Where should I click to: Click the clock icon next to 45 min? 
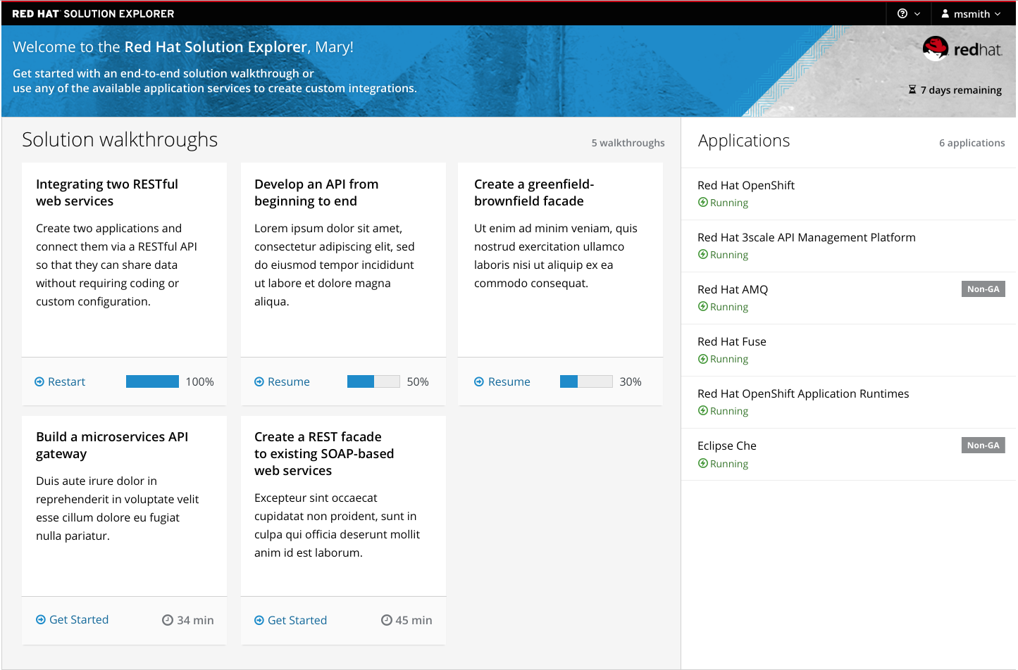pos(387,620)
